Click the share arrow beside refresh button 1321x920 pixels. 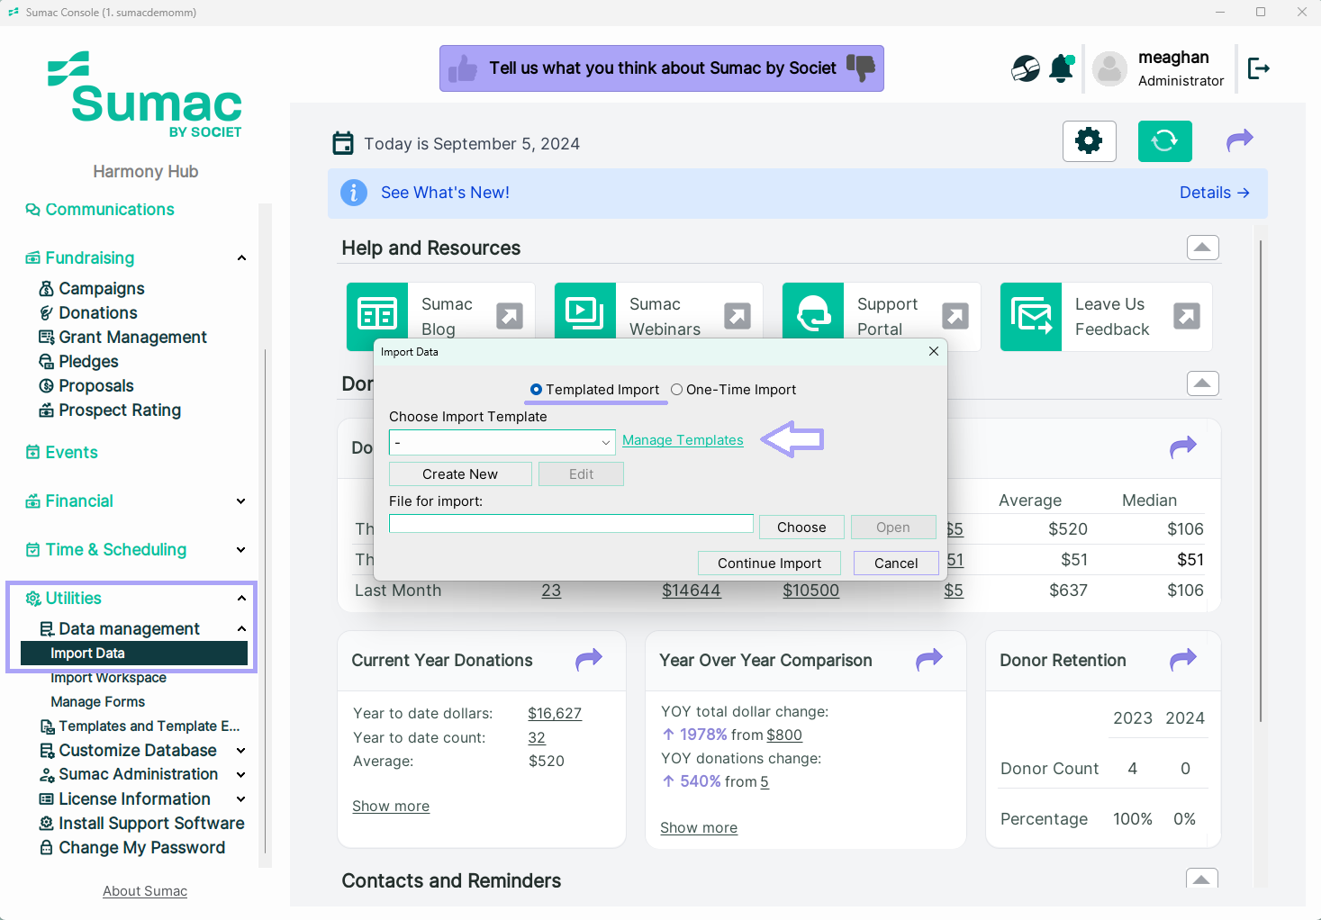1240,140
